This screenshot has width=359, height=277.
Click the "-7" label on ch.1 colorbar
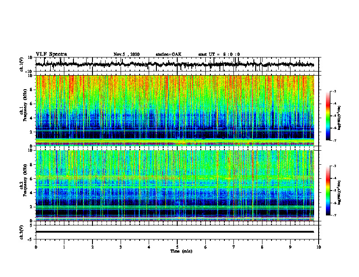pyautogui.click(x=334, y=140)
